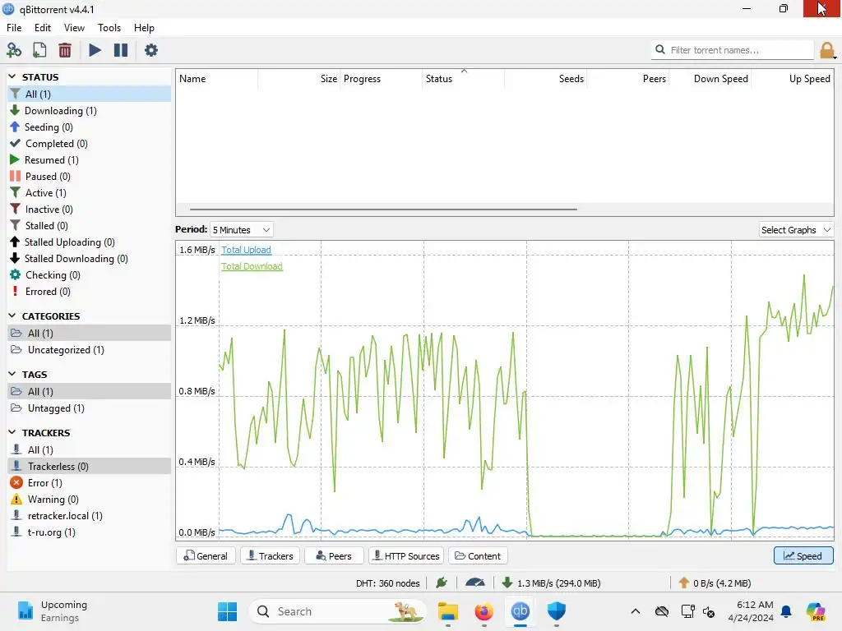Click the torrent list horizontal scrollbar
Image resolution: width=842 pixels, height=631 pixels.
coord(383,210)
